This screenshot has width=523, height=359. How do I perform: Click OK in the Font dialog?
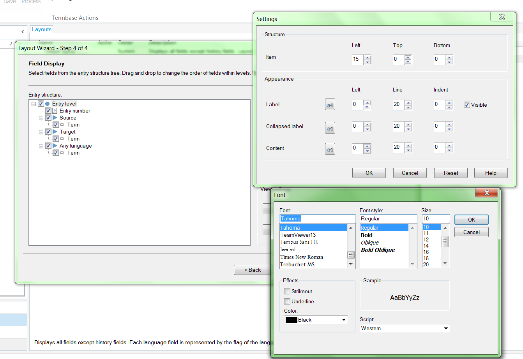(471, 220)
